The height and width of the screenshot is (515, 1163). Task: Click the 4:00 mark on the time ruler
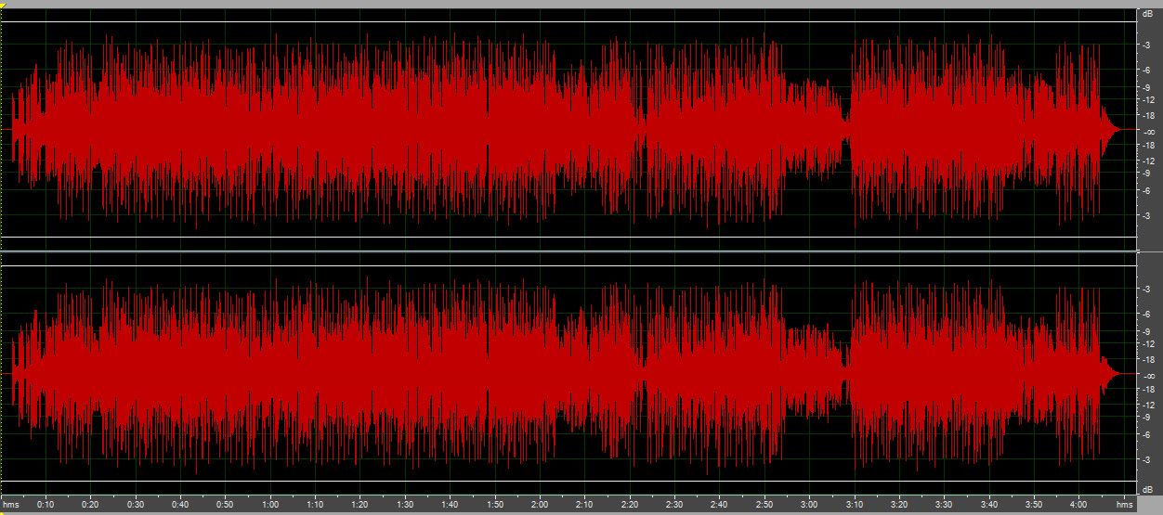tap(1078, 505)
